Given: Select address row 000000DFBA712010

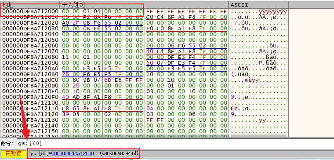Looking at the screenshot, I should (x=30, y=17).
